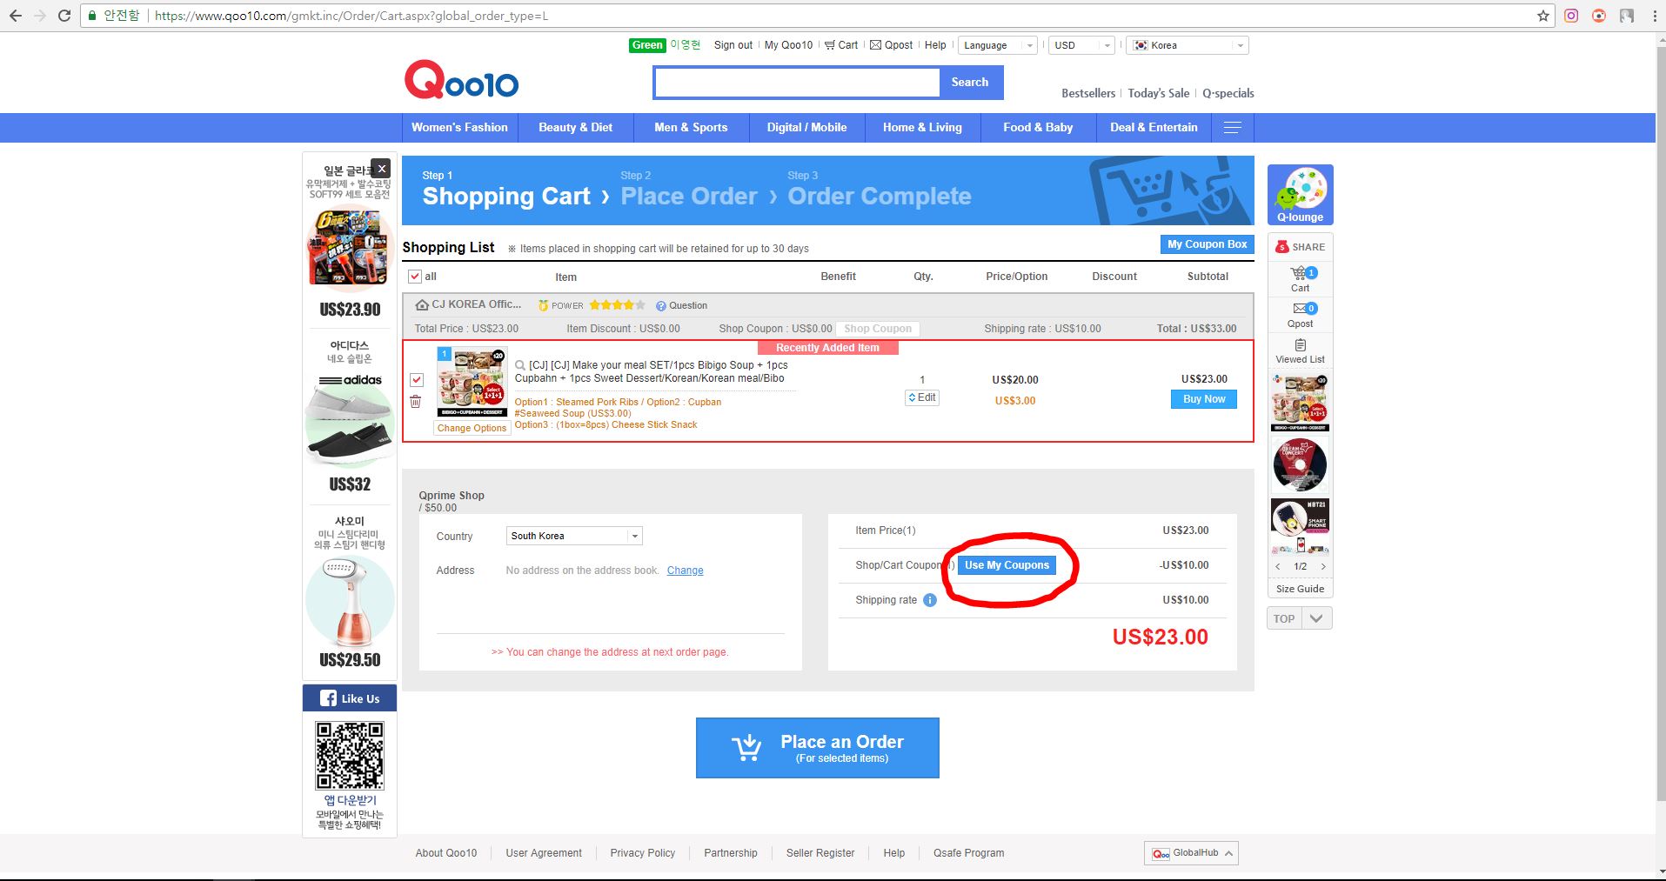This screenshot has width=1666, height=881.
Task: Open Size Guide in the right sidebar
Action: pyautogui.click(x=1300, y=589)
